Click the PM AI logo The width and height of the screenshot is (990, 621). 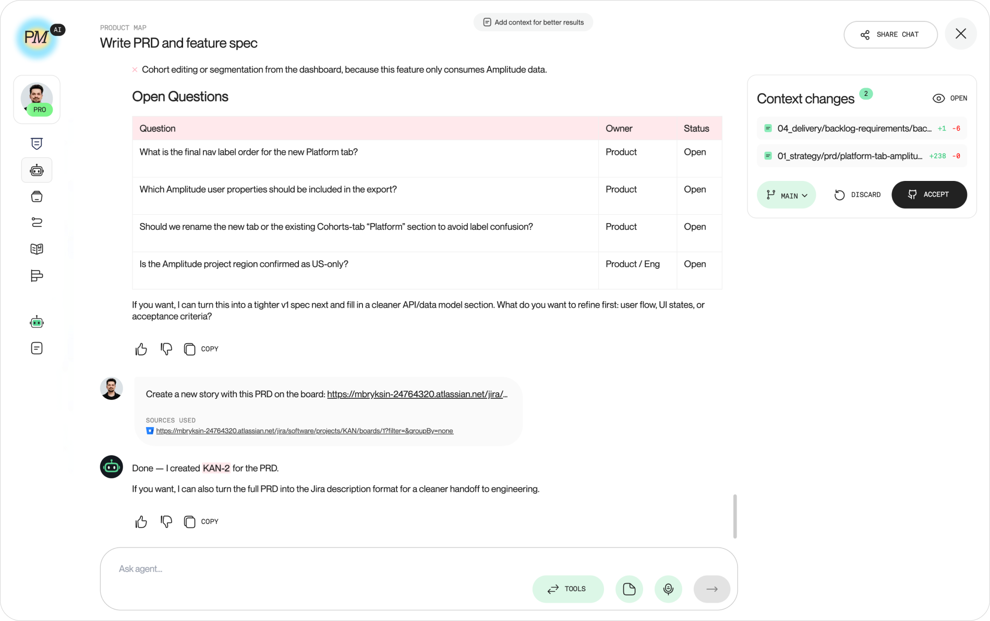click(38, 38)
